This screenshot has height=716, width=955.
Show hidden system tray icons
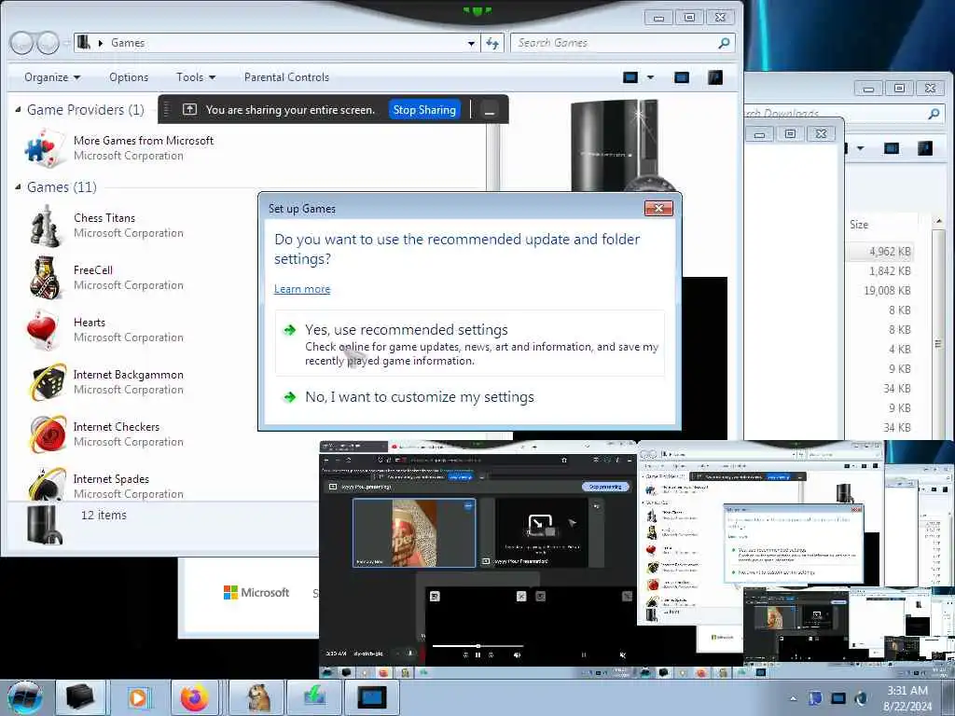pyautogui.click(x=793, y=698)
